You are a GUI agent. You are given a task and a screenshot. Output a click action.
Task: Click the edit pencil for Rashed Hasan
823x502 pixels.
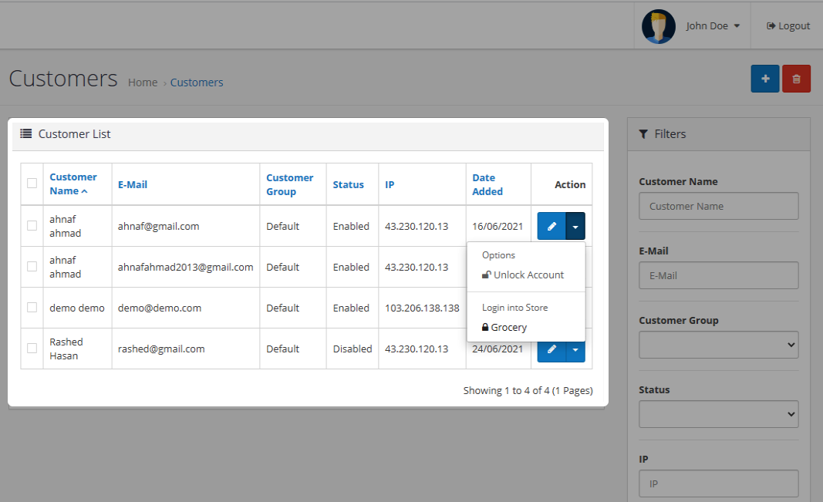551,349
